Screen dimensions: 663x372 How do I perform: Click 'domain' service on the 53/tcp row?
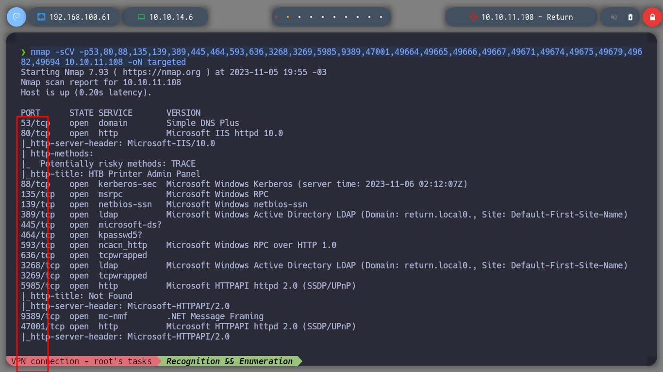113,123
